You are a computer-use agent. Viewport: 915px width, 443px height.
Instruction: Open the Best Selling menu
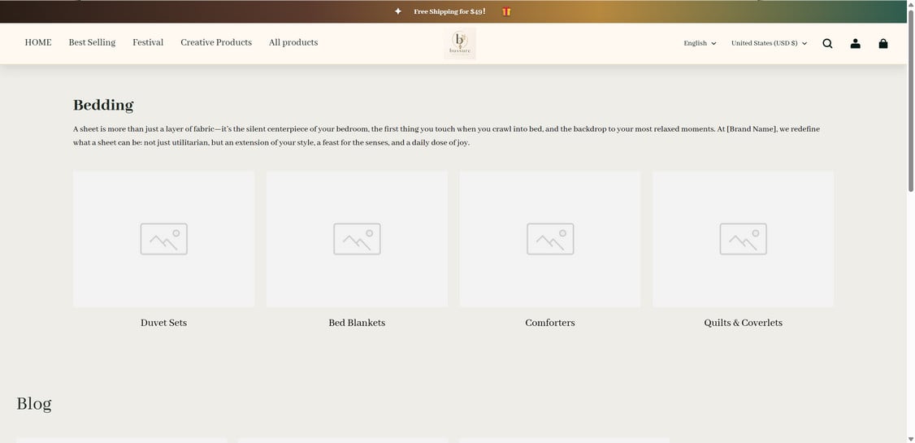(92, 42)
